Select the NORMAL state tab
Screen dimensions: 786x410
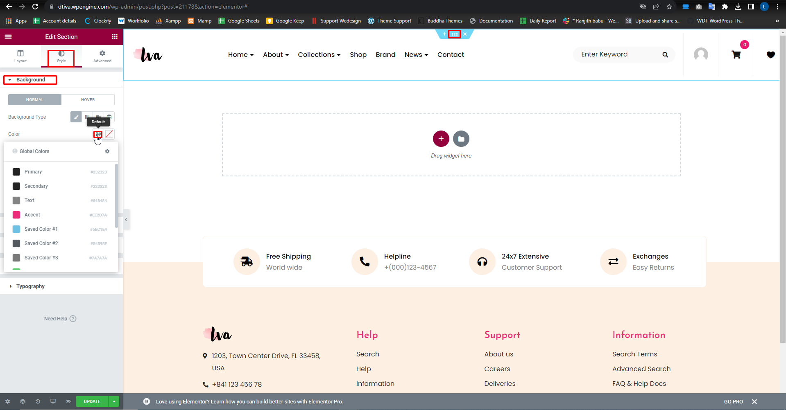(x=35, y=100)
